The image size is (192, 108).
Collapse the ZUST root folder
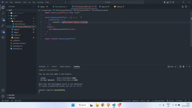(7, 10)
